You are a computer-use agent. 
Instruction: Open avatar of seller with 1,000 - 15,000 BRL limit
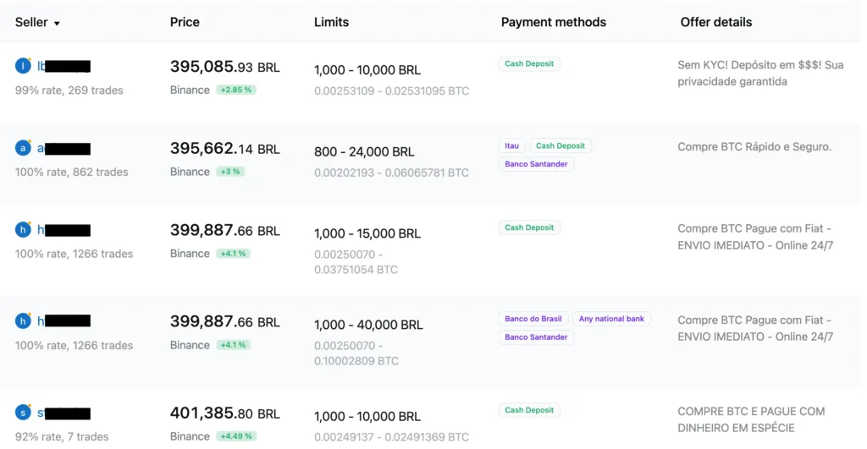pyautogui.click(x=23, y=229)
